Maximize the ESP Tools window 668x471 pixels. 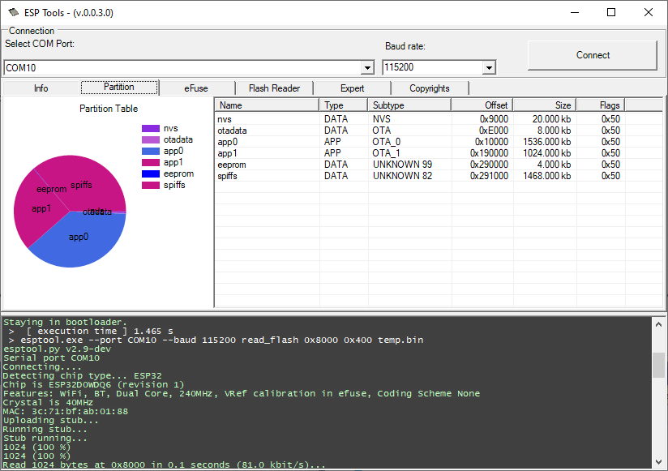click(x=611, y=12)
